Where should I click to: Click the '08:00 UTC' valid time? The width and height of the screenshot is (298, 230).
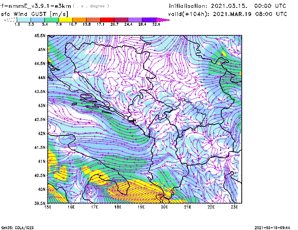click(271, 14)
